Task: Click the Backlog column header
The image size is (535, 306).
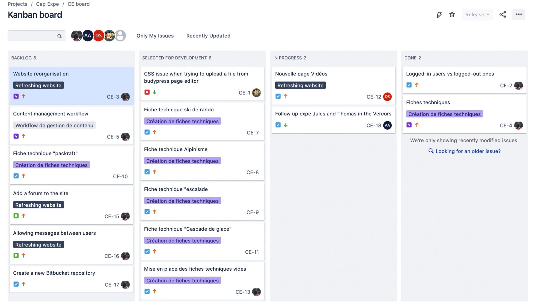Action: (x=24, y=58)
